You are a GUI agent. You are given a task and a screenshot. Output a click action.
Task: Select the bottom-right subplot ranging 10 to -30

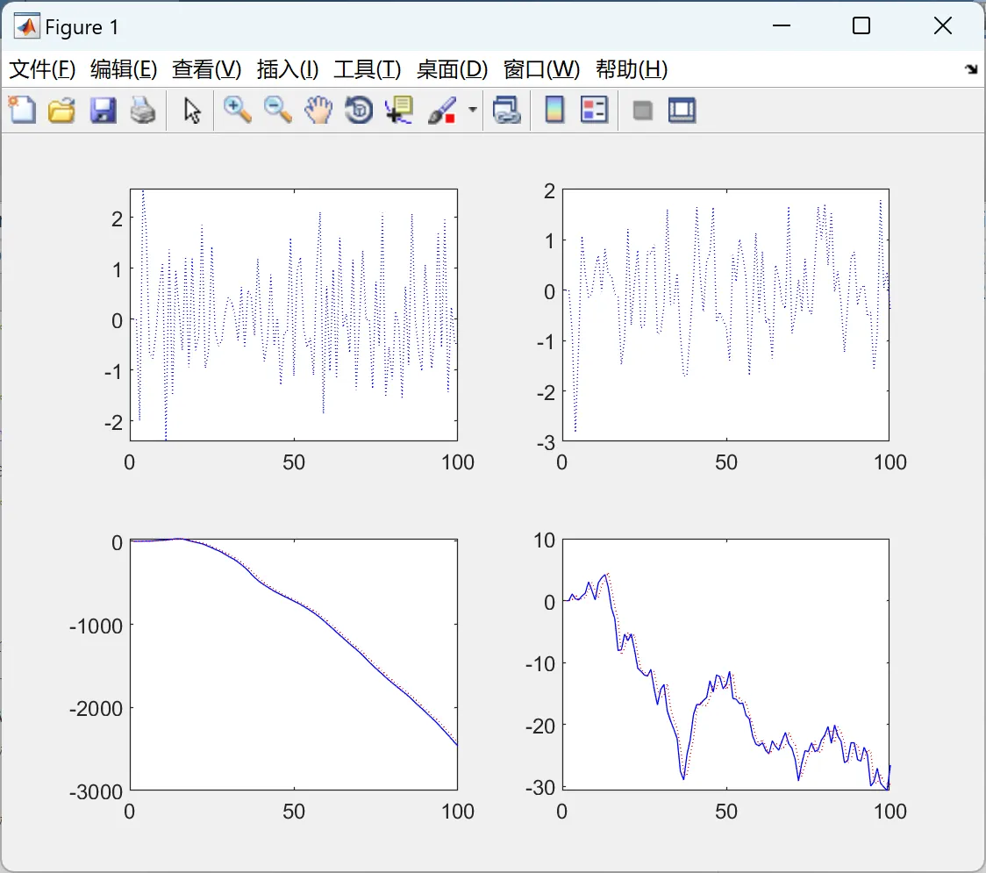coord(725,664)
